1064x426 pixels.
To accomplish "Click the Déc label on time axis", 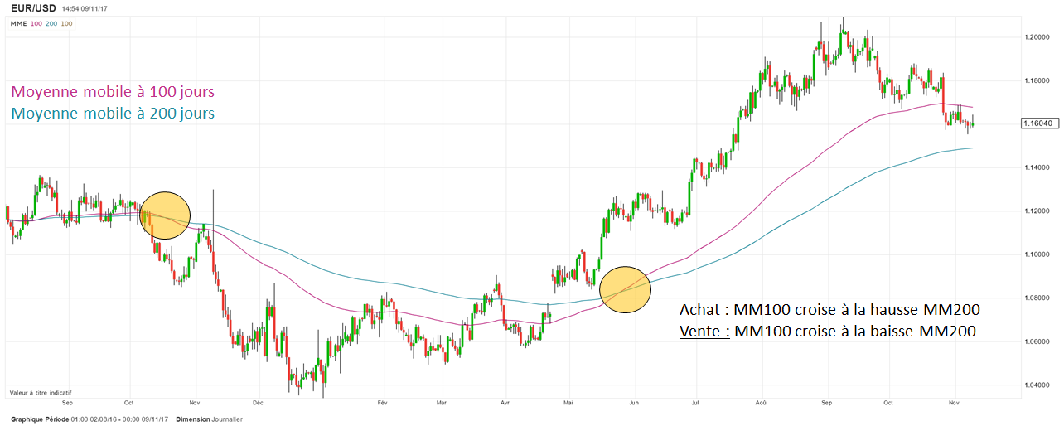I will click(x=257, y=402).
